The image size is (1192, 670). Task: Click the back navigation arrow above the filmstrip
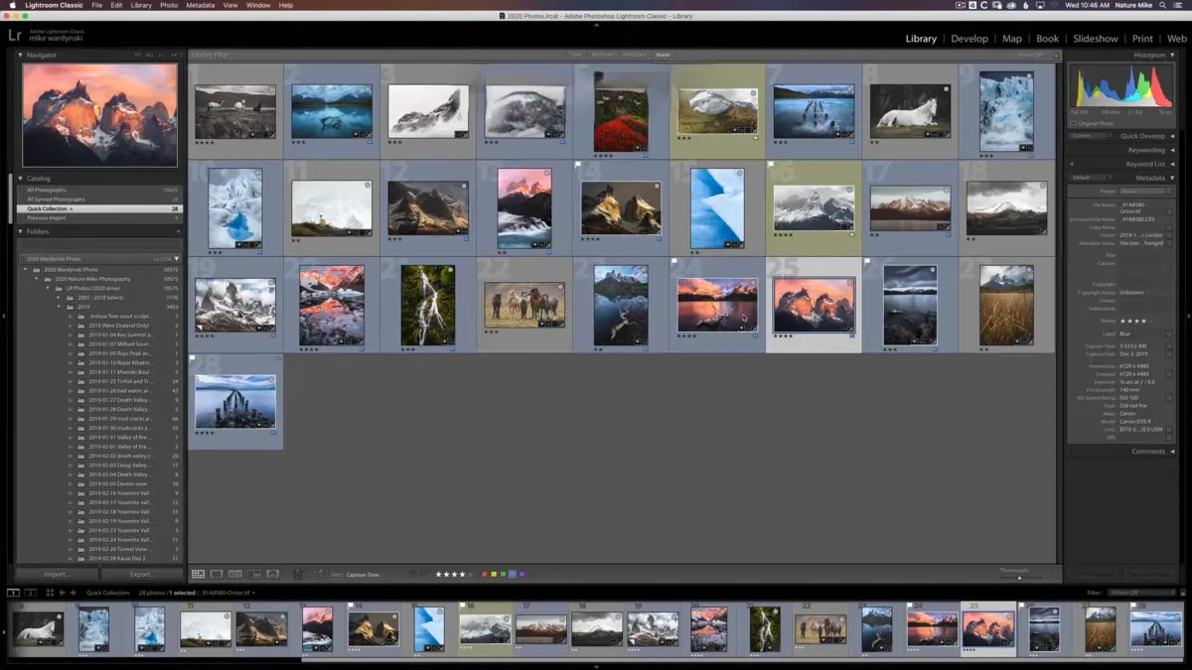(x=62, y=593)
